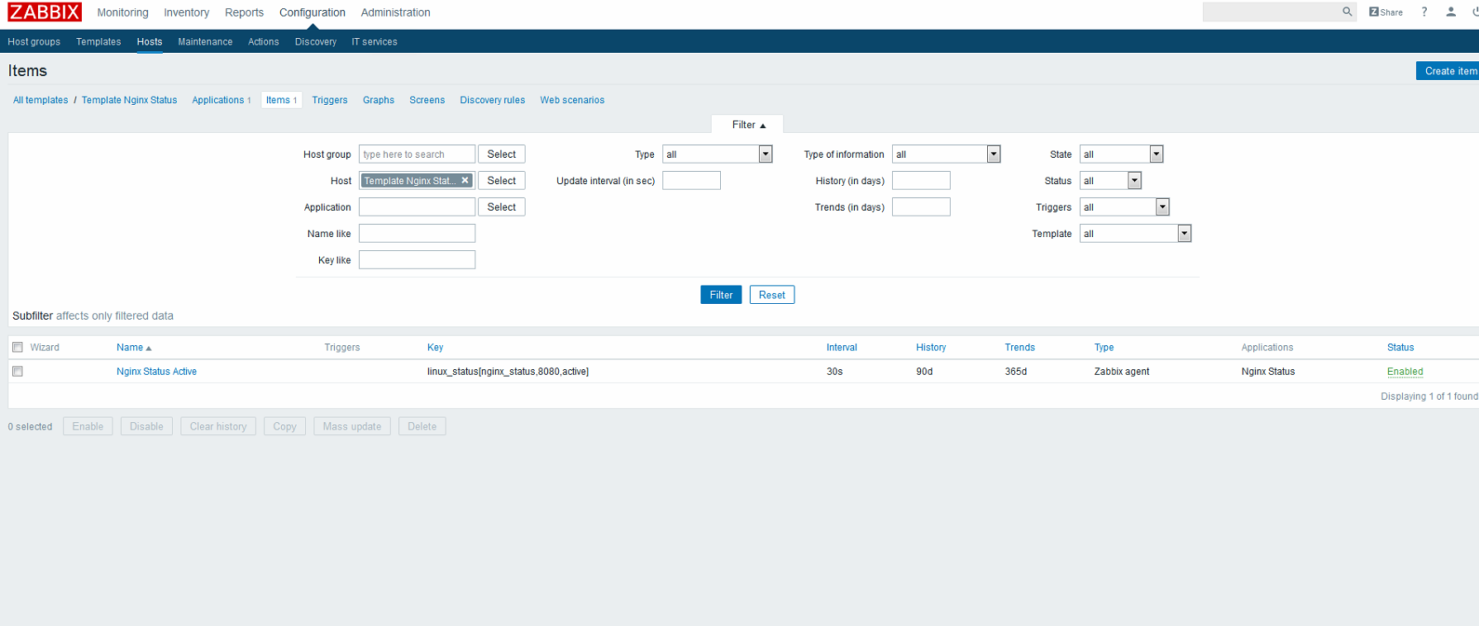Open help via question mark icon

pyautogui.click(x=1424, y=12)
